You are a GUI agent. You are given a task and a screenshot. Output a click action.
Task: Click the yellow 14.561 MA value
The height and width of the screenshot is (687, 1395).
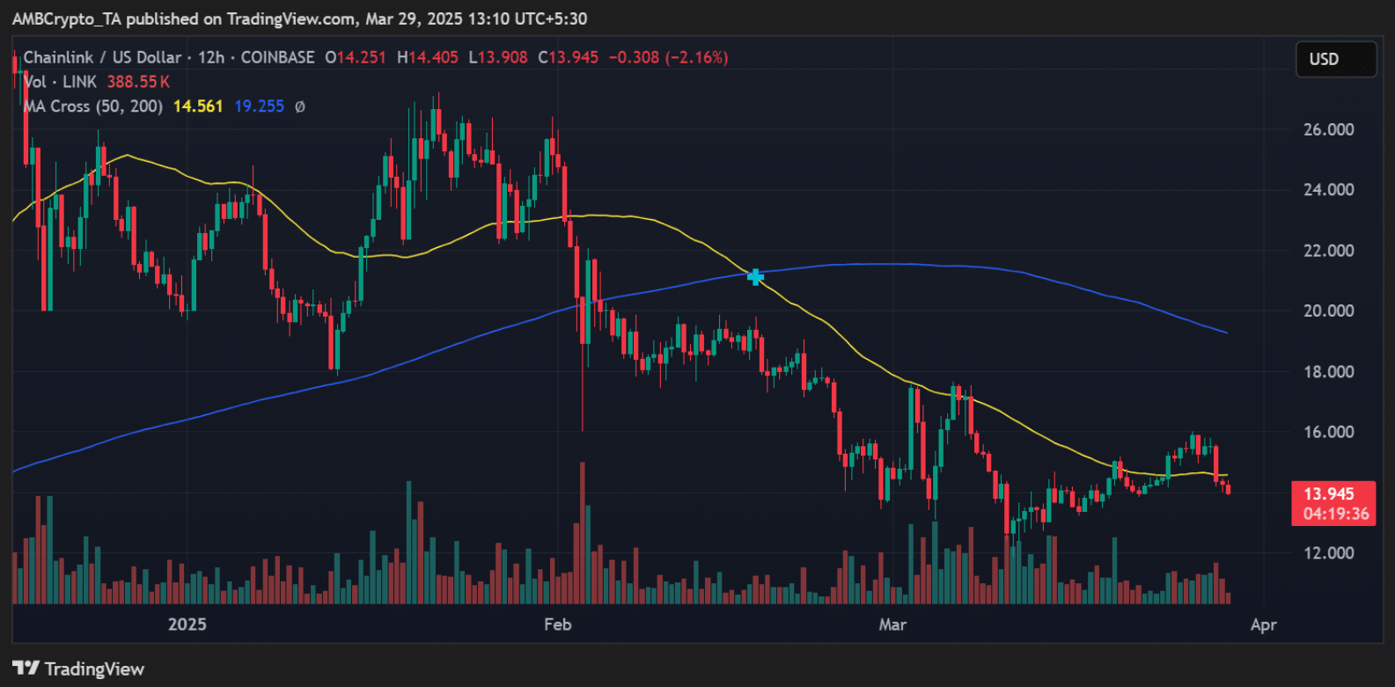[x=197, y=106]
